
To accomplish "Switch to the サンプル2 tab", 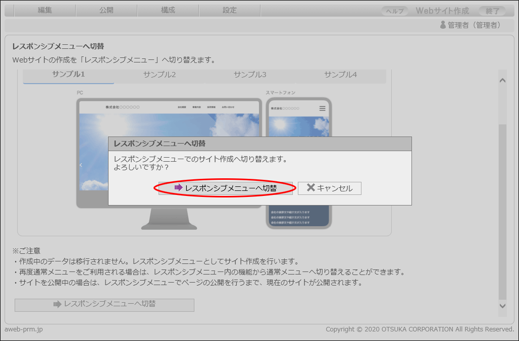I will point(159,75).
